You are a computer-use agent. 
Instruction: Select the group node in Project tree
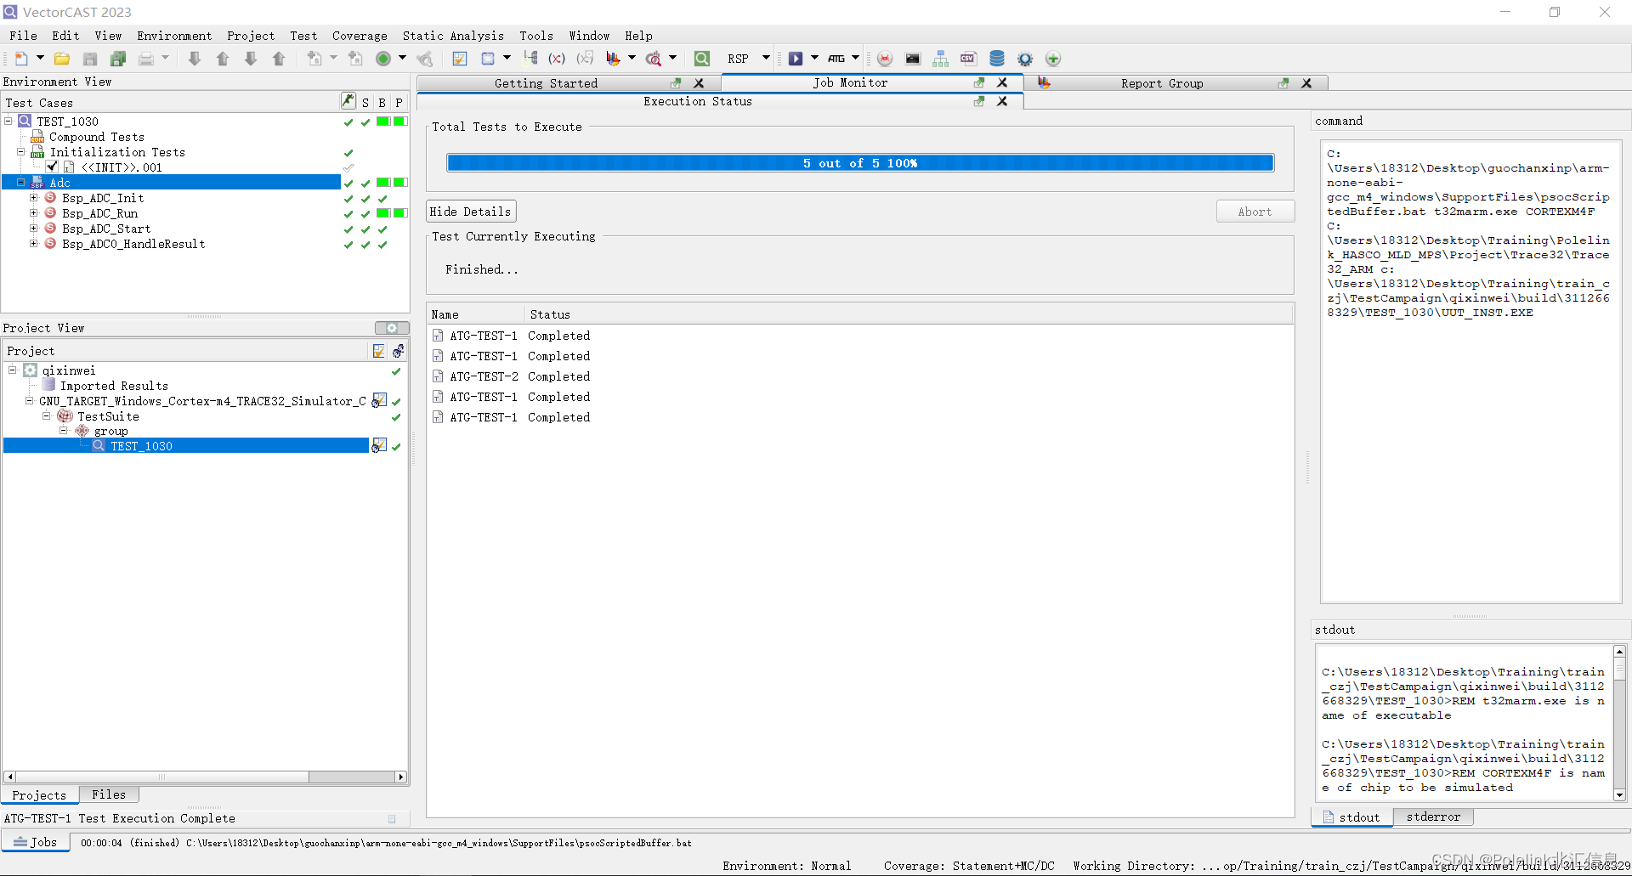coord(110,432)
